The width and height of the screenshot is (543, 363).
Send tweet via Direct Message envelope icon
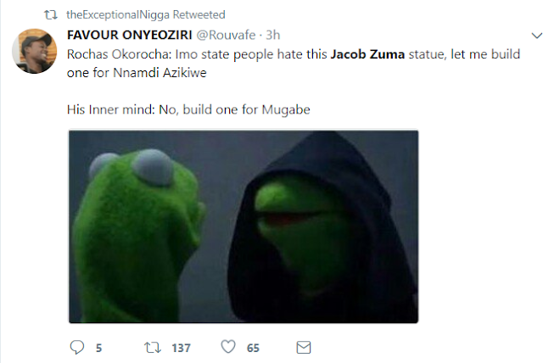[304, 348]
